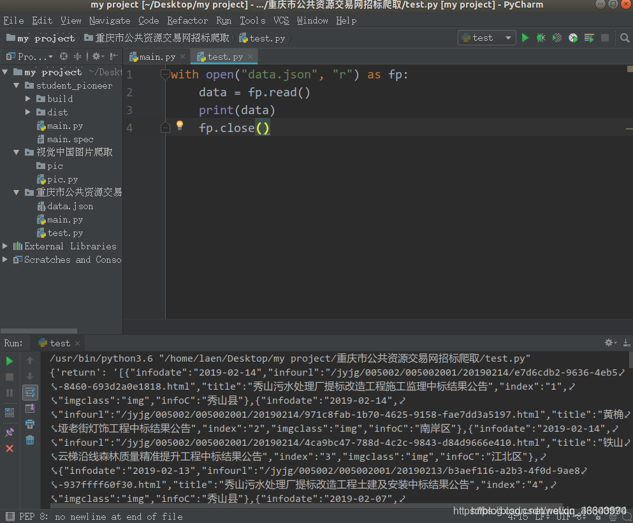Rerun test in the Run panel
This screenshot has width=633, height=523.
point(10,361)
